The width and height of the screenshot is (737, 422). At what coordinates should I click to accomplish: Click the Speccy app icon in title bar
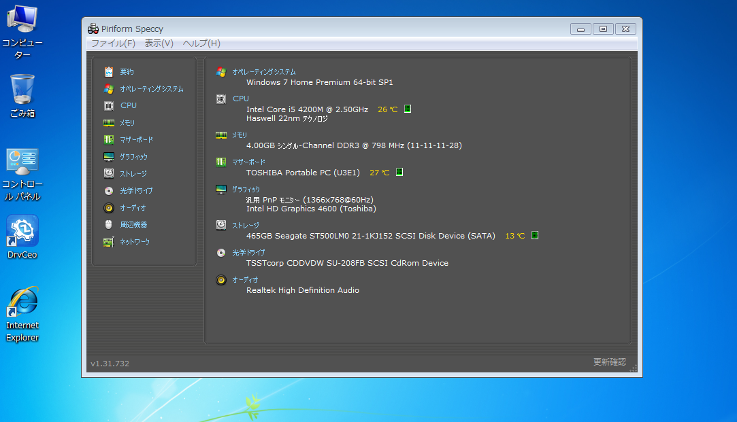pos(93,29)
